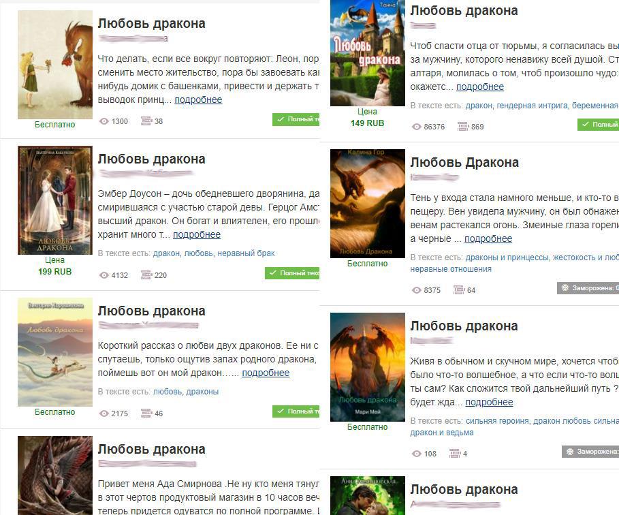Click the сильняя героиня tag link
Viewport: 619px width, 515px height.
point(497,420)
